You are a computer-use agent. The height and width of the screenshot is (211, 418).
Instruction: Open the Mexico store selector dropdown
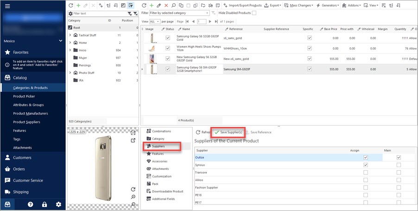pos(33,41)
